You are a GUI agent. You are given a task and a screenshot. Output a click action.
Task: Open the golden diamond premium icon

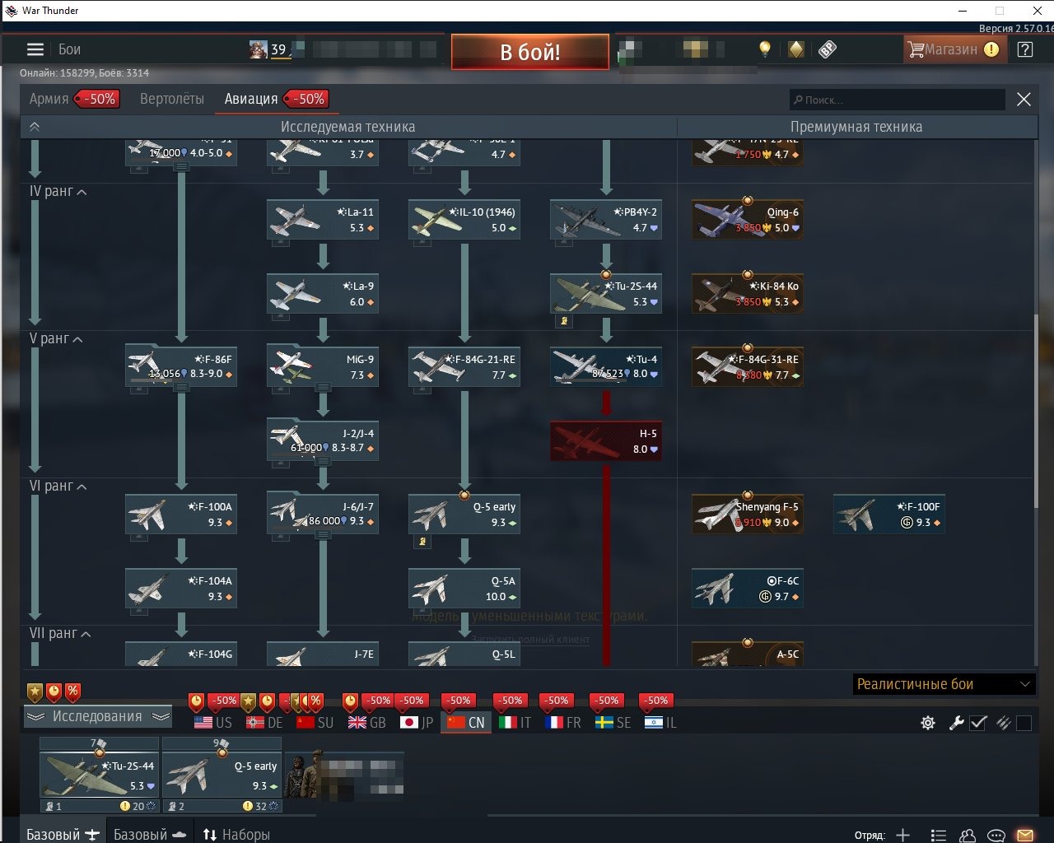point(795,49)
